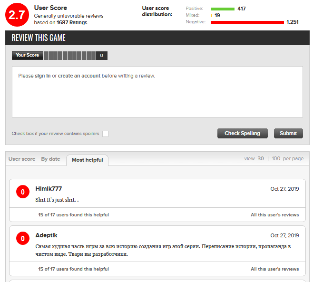The width and height of the screenshot is (313, 282).
Task: Click Adeptik's Russian review text
Action: click(x=163, y=250)
